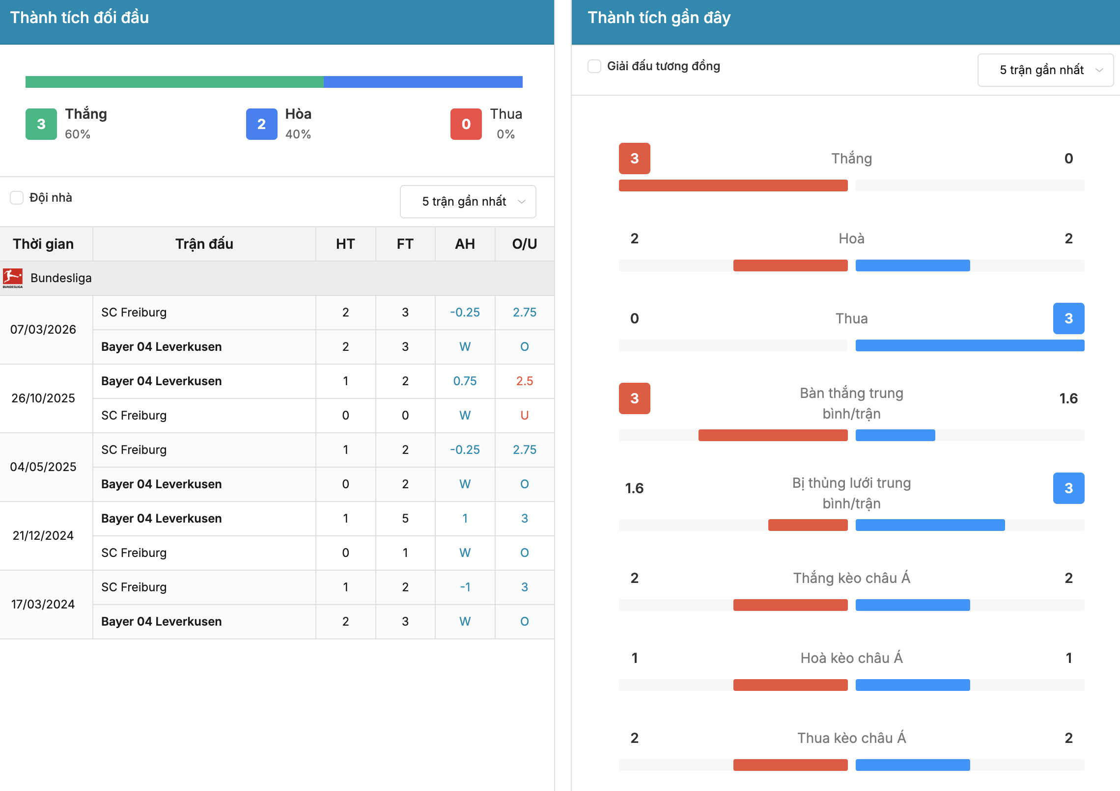Screen dimensions: 1120x791
Task: Click the blue Thua progress bar
Action: (x=970, y=345)
